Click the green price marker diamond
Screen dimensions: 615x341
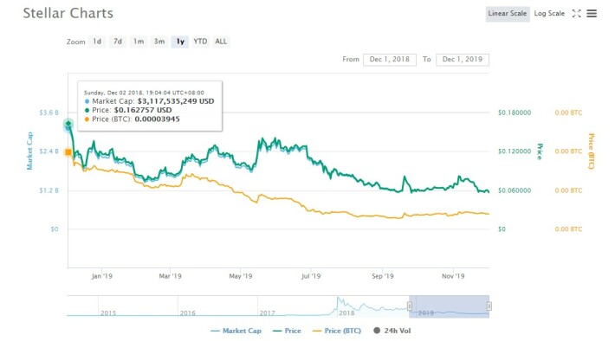click(68, 124)
